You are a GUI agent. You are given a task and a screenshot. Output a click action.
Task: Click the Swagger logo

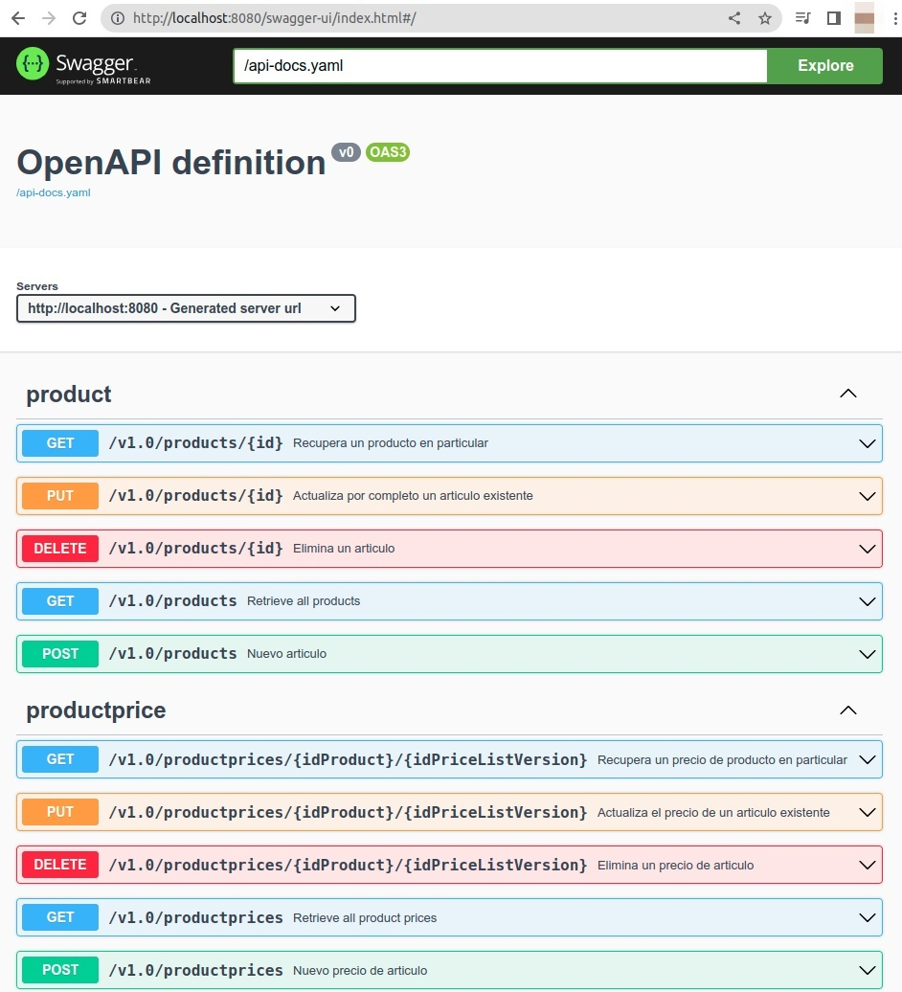coord(83,66)
